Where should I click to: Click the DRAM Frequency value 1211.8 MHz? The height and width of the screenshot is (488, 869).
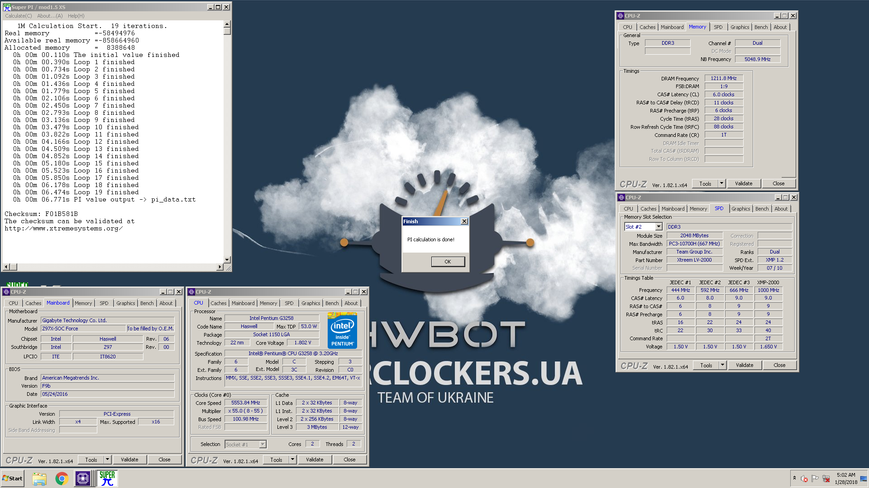pyautogui.click(x=723, y=78)
